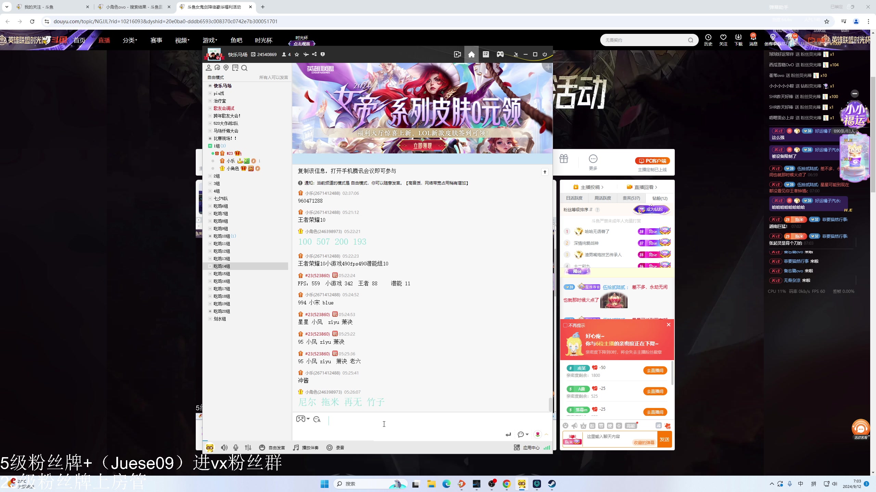Click the 梗 badge toggle in chat toolbar
Screen dimensions: 876x492
tap(610, 426)
